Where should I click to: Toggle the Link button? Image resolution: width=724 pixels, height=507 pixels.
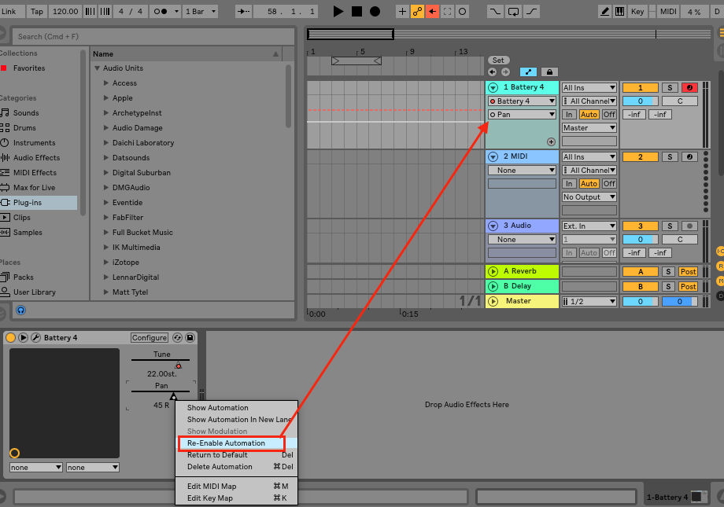coord(9,12)
